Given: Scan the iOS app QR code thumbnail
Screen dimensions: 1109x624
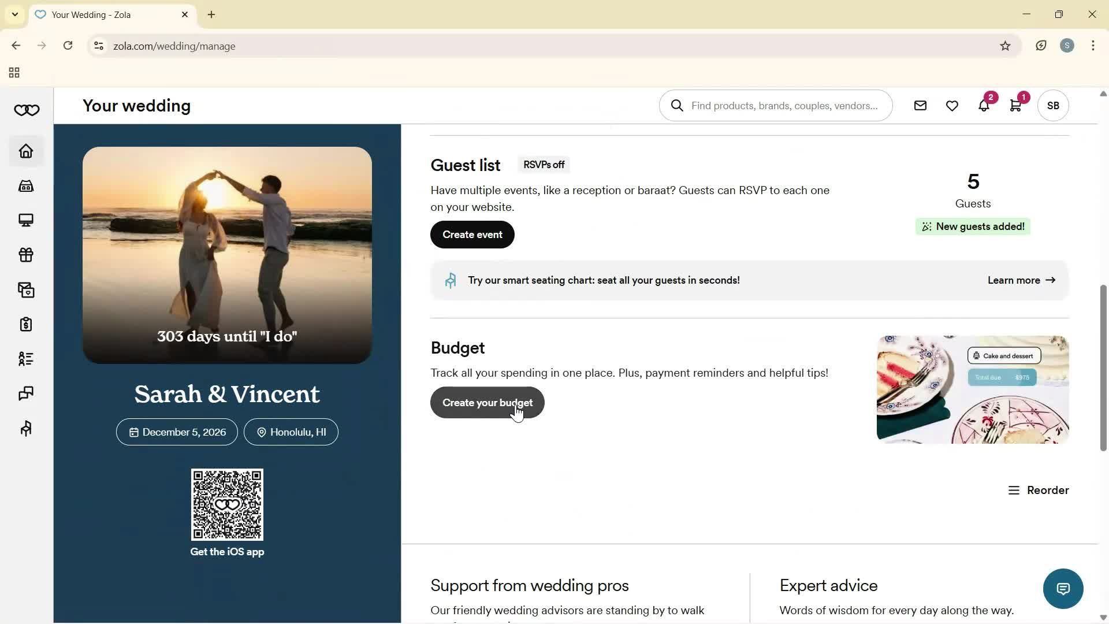Looking at the screenshot, I should [x=226, y=504].
